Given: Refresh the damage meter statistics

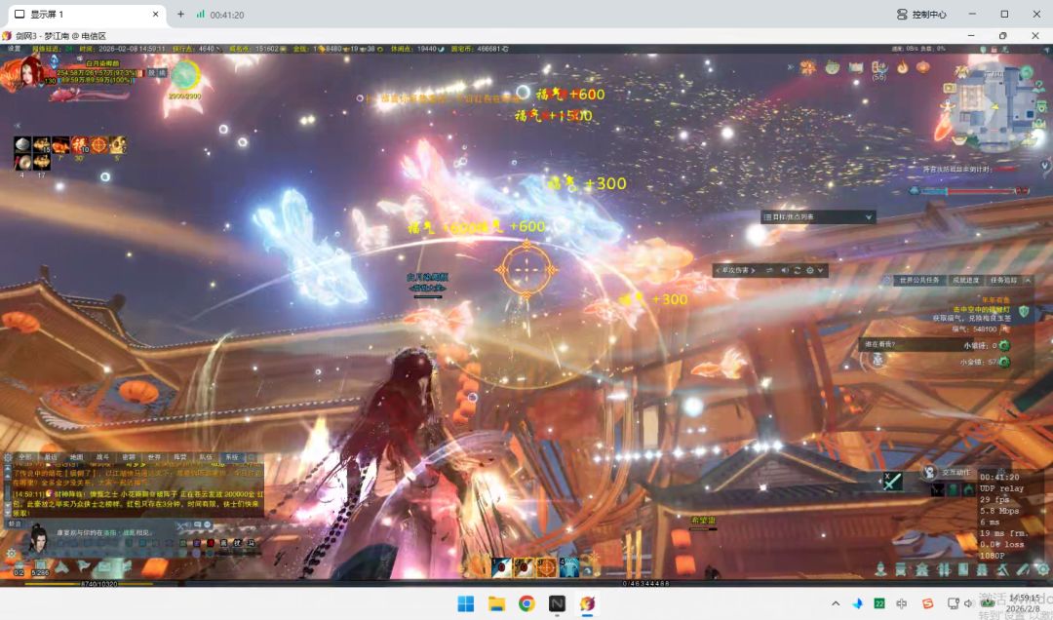Looking at the screenshot, I should [x=798, y=270].
